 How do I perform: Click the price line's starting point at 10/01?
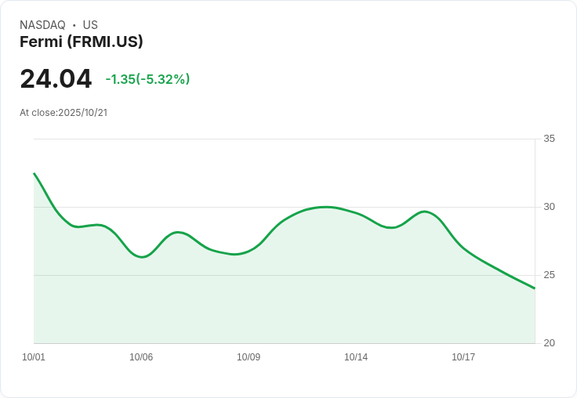point(34,174)
